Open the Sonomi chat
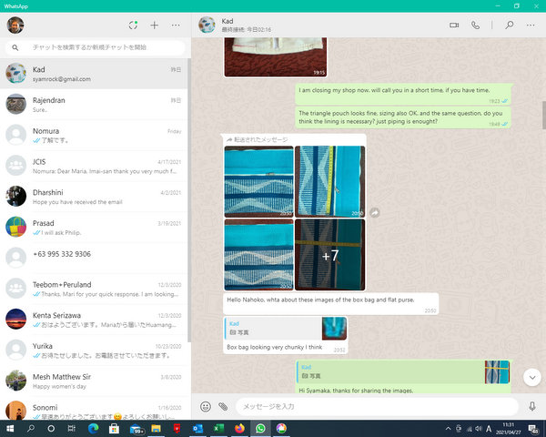Screen dimensions: 546x437 94,409
